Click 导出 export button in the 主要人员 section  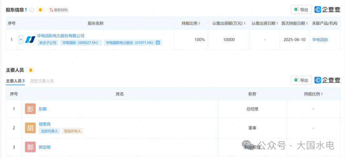(x=301, y=80)
